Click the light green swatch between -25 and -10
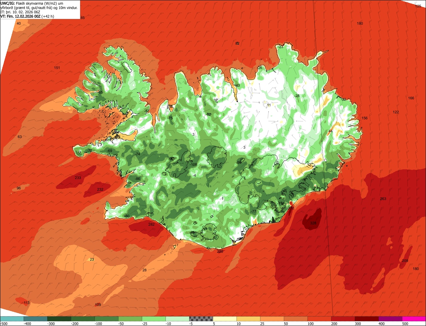 154,319
